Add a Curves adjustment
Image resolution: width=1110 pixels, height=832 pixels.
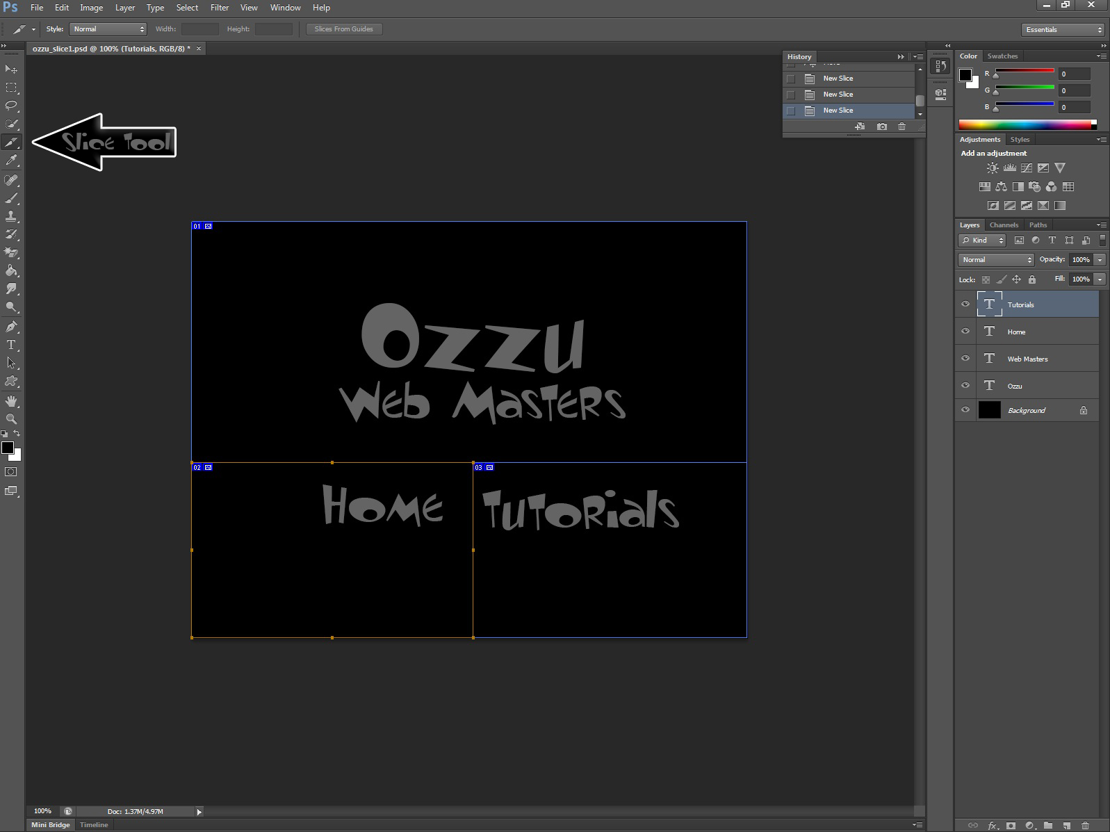pos(1026,168)
